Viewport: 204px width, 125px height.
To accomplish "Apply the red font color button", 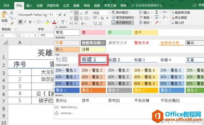I will point(54,22).
